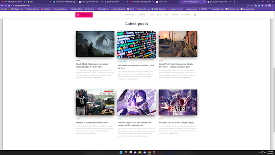This screenshot has height=155, width=275.
Task: Click Read more under Hitman 3 post
Action: click(x=92, y=134)
